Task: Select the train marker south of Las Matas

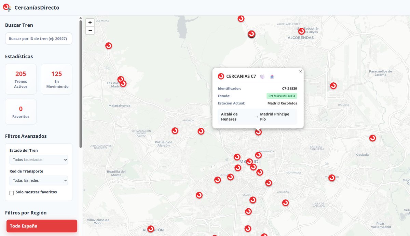Action: tap(109, 46)
